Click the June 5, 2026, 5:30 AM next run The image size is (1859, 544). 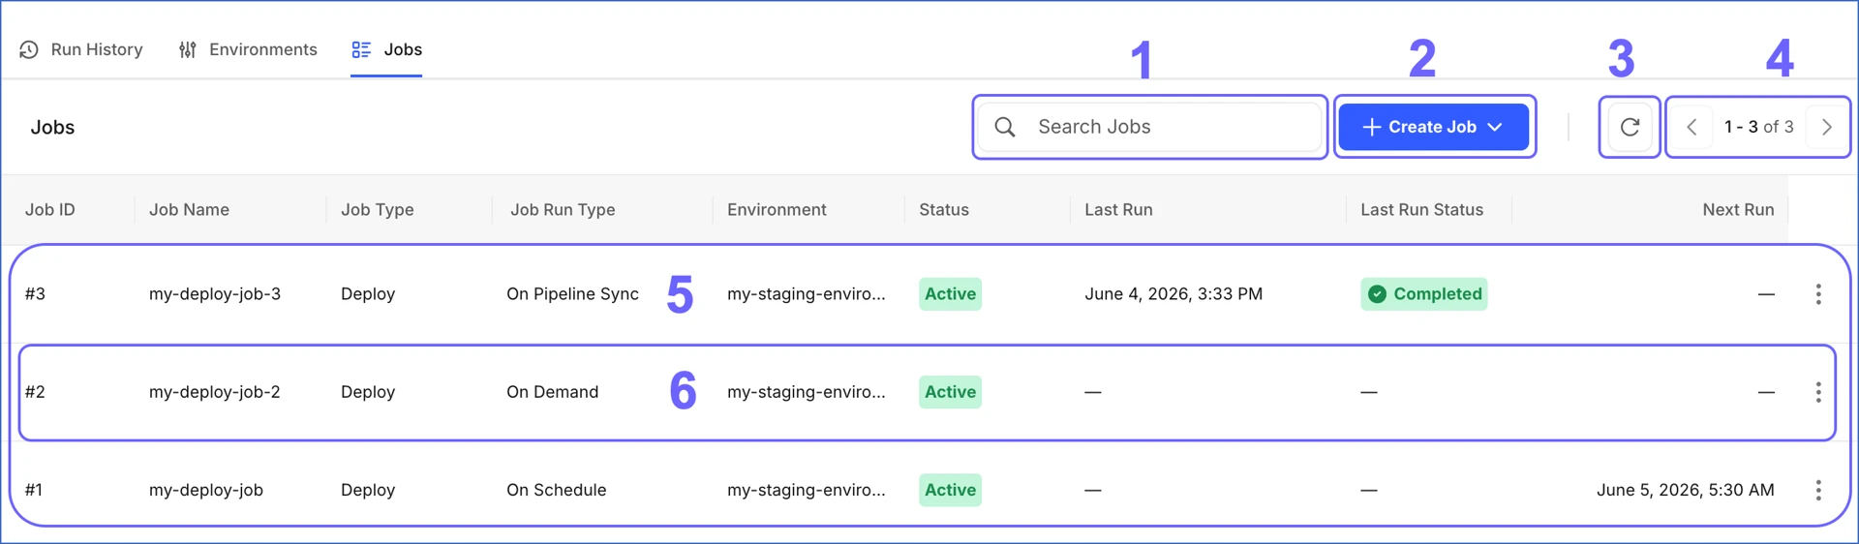coord(1685,490)
